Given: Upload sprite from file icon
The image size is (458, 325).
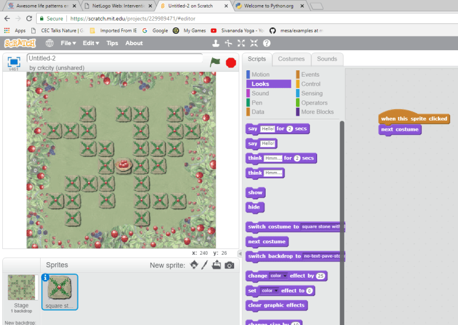Looking at the screenshot, I should (216, 265).
